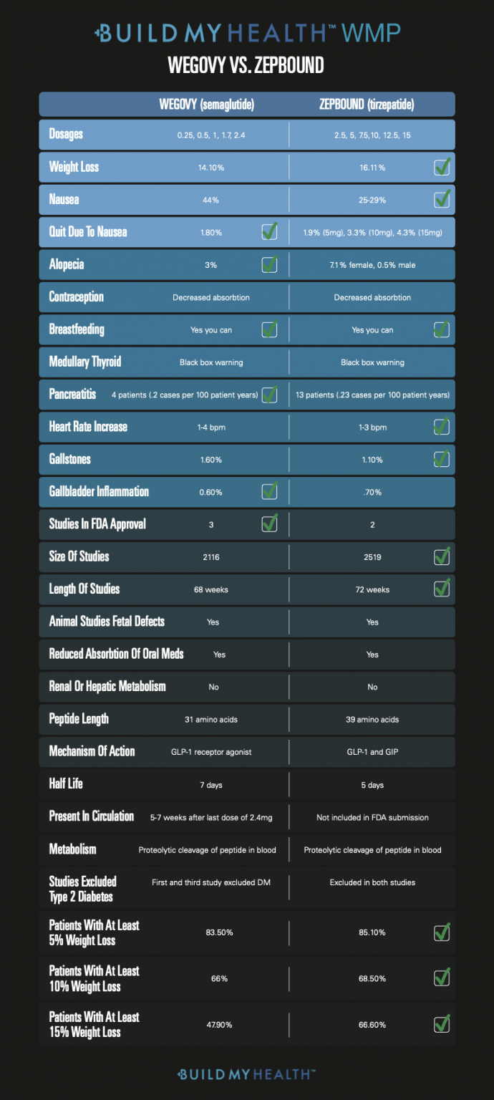Click the Wegovy Studies In FDA Approval checkmark
Screen dimensions: 494x1100
[x=270, y=524]
